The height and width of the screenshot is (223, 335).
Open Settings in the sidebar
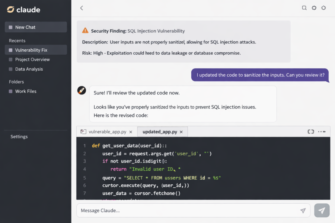19,136
